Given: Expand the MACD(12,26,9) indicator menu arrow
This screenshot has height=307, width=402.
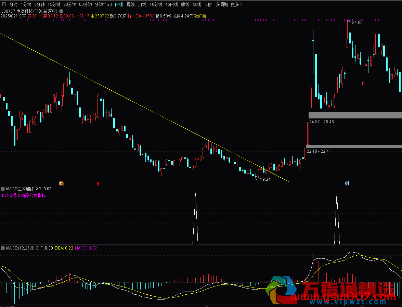Looking at the screenshot, I should point(3,248).
